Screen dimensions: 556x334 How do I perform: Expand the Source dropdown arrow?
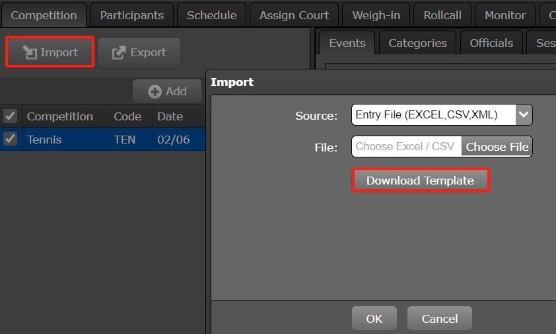pyautogui.click(x=523, y=115)
